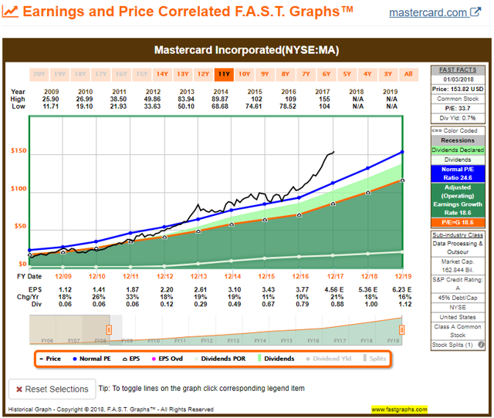494x418 pixels.
Task: Click the green Earnings Growth Rate 18.6 box
Action: tap(458, 200)
